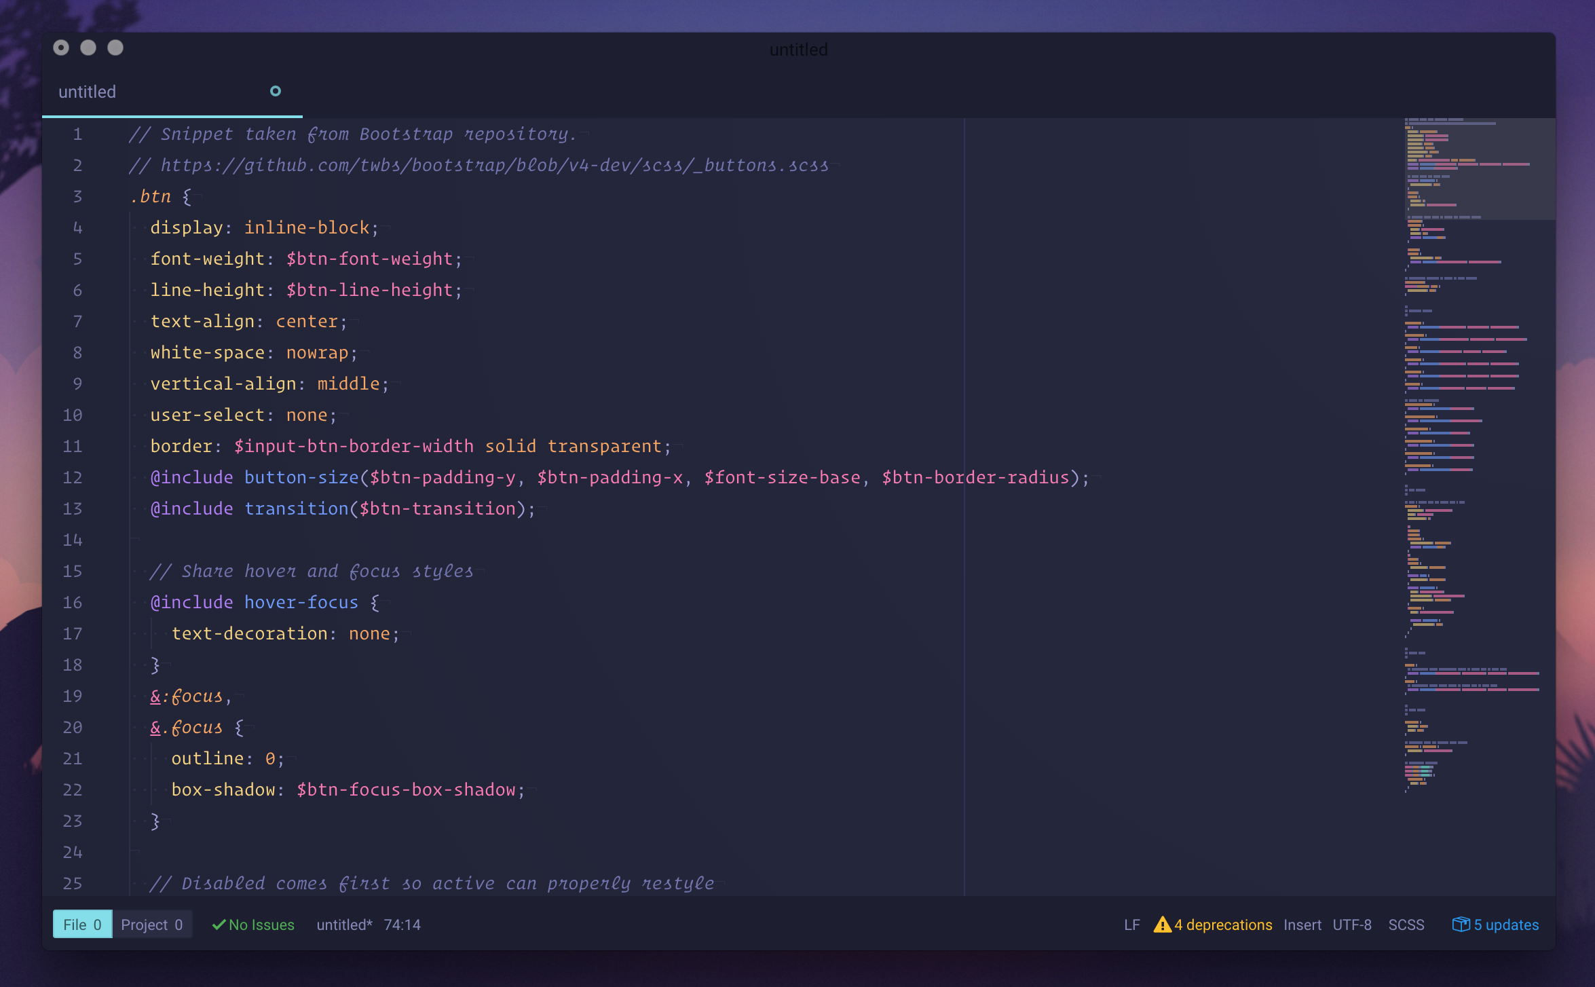The image size is (1595, 987).
Task: Toggle the File 0 linter scope
Action: click(82, 925)
